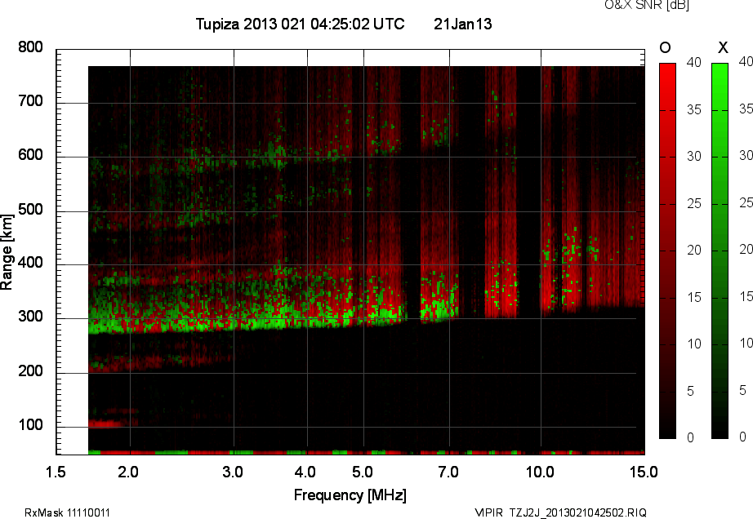The height and width of the screenshot is (519, 753).
Task: Click the red O-mode SNR colorbar
Action: tap(667, 250)
